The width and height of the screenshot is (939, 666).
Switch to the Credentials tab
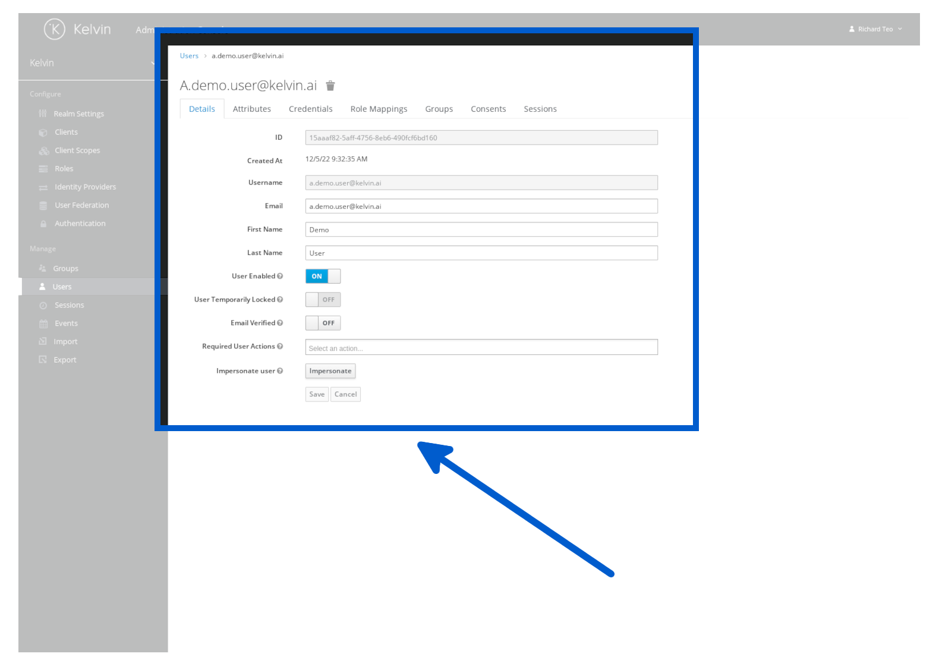(x=310, y=109)
